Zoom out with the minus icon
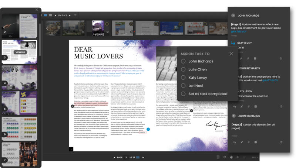Viewport: 296px width, 168px height. pos(245,157)
